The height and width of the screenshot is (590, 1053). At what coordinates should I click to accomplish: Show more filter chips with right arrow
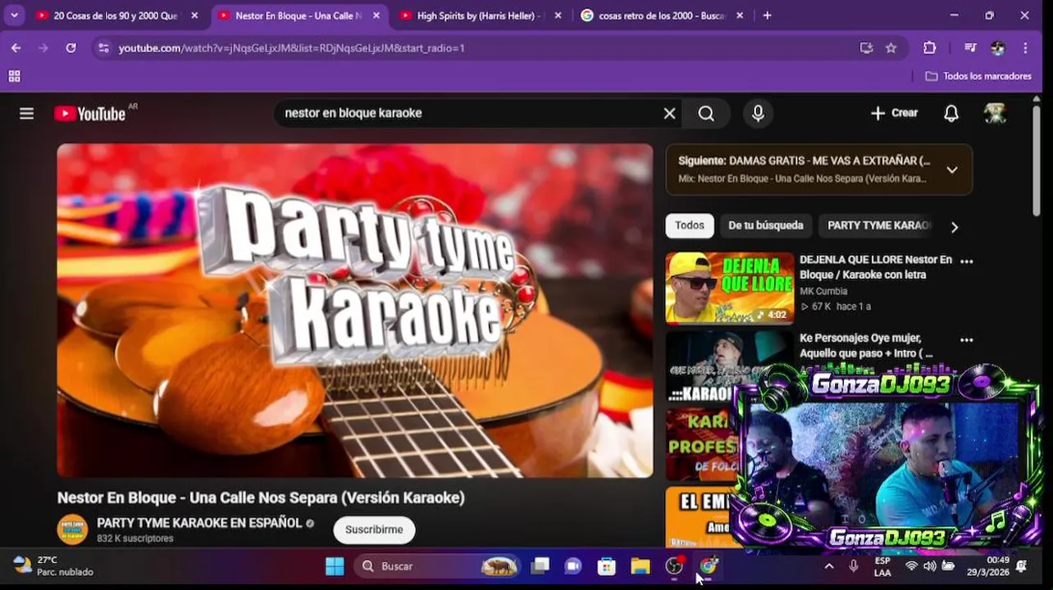coord(954,227)
